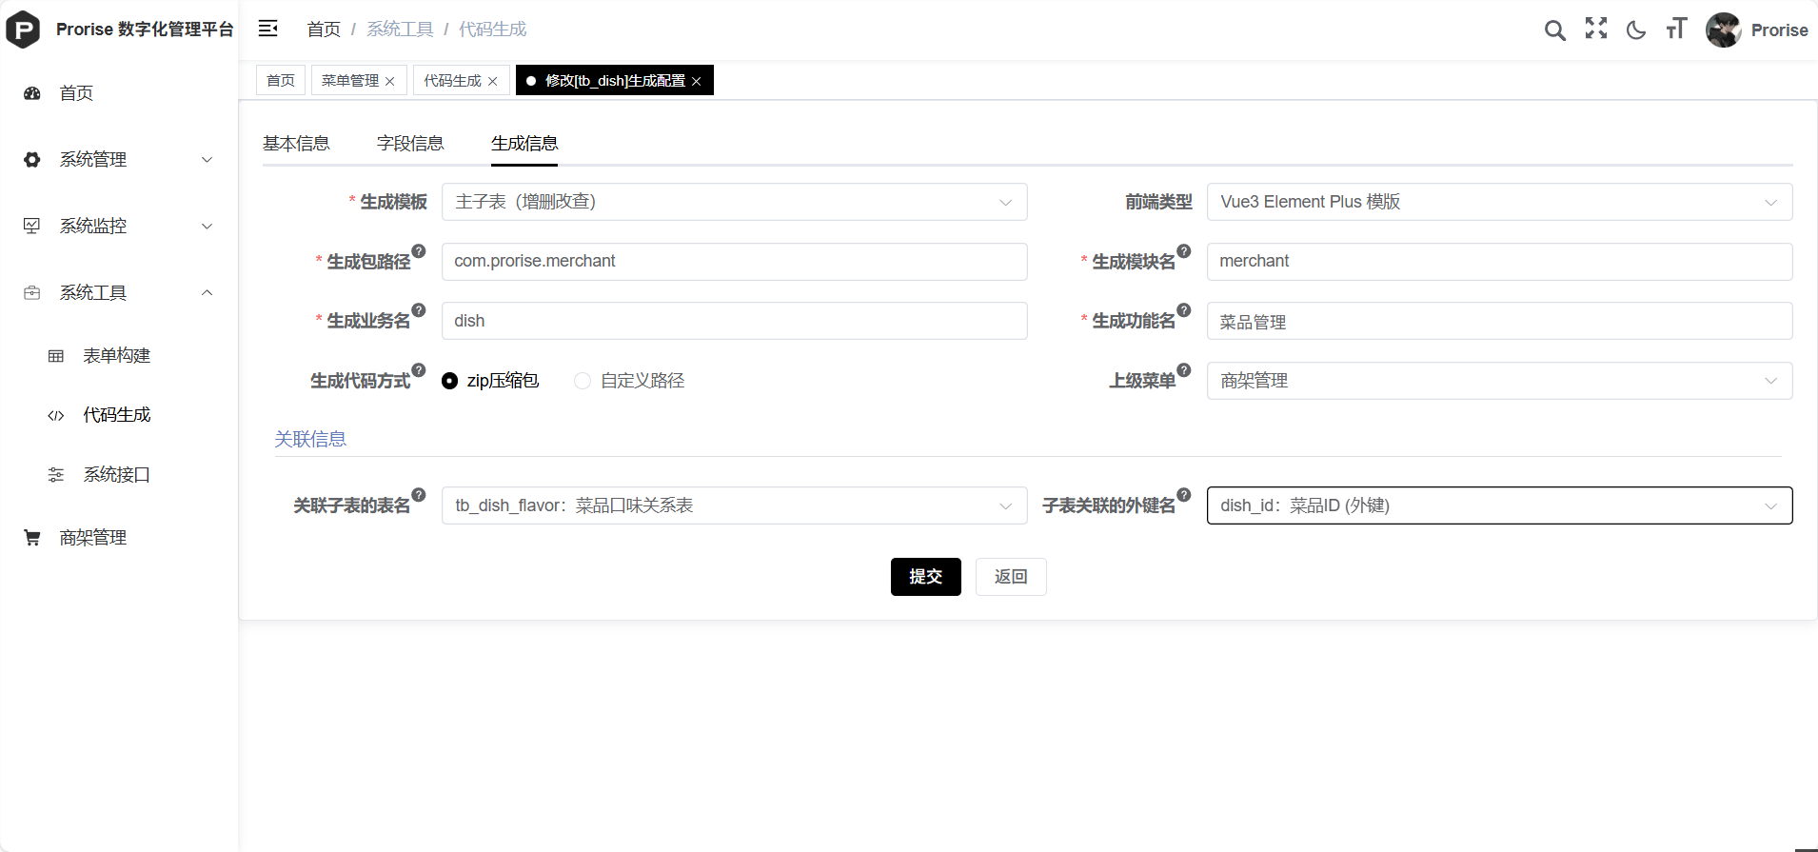This screenshot has height=852, width=1818.
Task: Close the 菜单管理 tab
Action: (390, 82)
